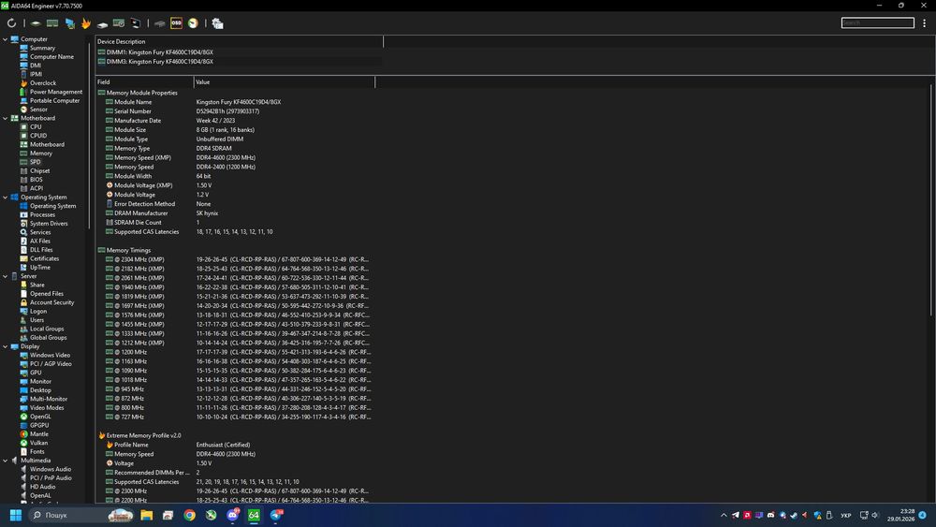Collapse the Motherboard tree node

click(x=5, y=118)
